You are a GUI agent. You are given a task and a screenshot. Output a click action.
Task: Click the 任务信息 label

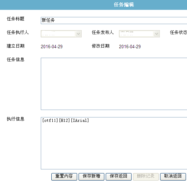tap(16, 59)
